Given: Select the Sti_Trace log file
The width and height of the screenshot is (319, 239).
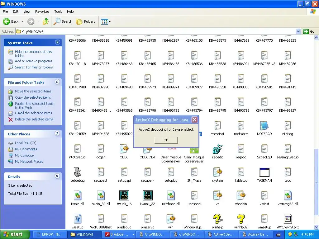Looking at the screenshot, I should 194,175.
